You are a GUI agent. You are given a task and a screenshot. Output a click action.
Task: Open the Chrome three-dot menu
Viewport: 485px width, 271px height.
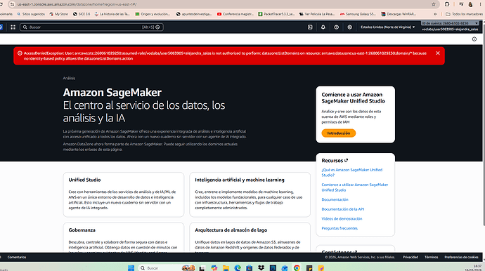pos(480,4)
